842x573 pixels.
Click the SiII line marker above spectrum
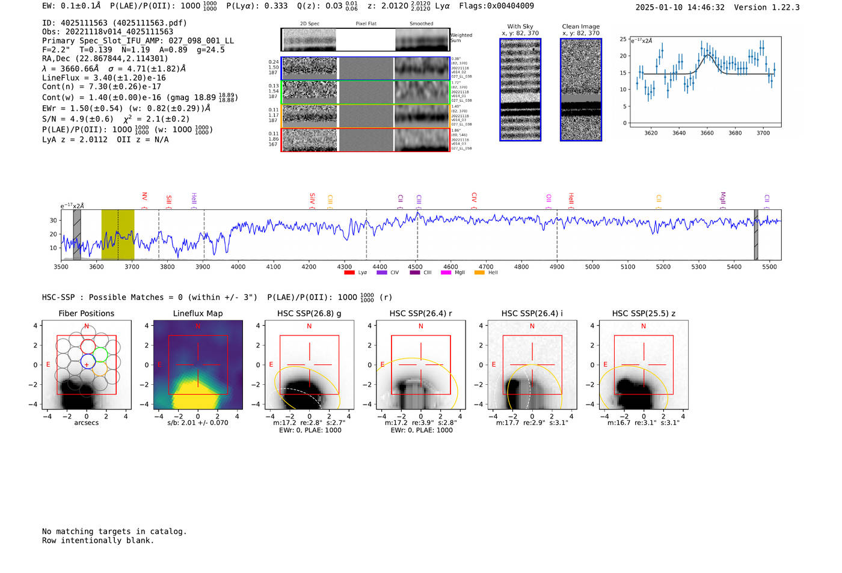169,201
